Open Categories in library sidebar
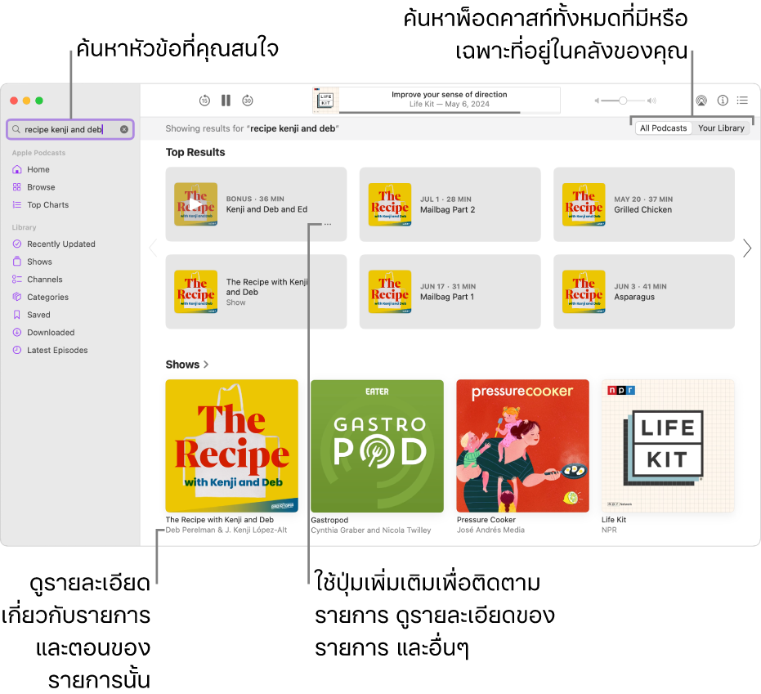Viewport: 761px width, 694px height. click(x=47, y=297)
